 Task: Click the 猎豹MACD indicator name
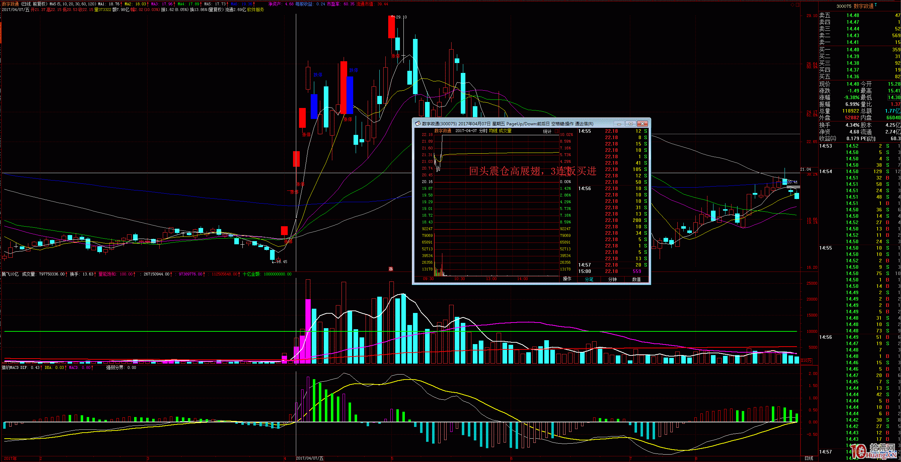coord(10,367)
